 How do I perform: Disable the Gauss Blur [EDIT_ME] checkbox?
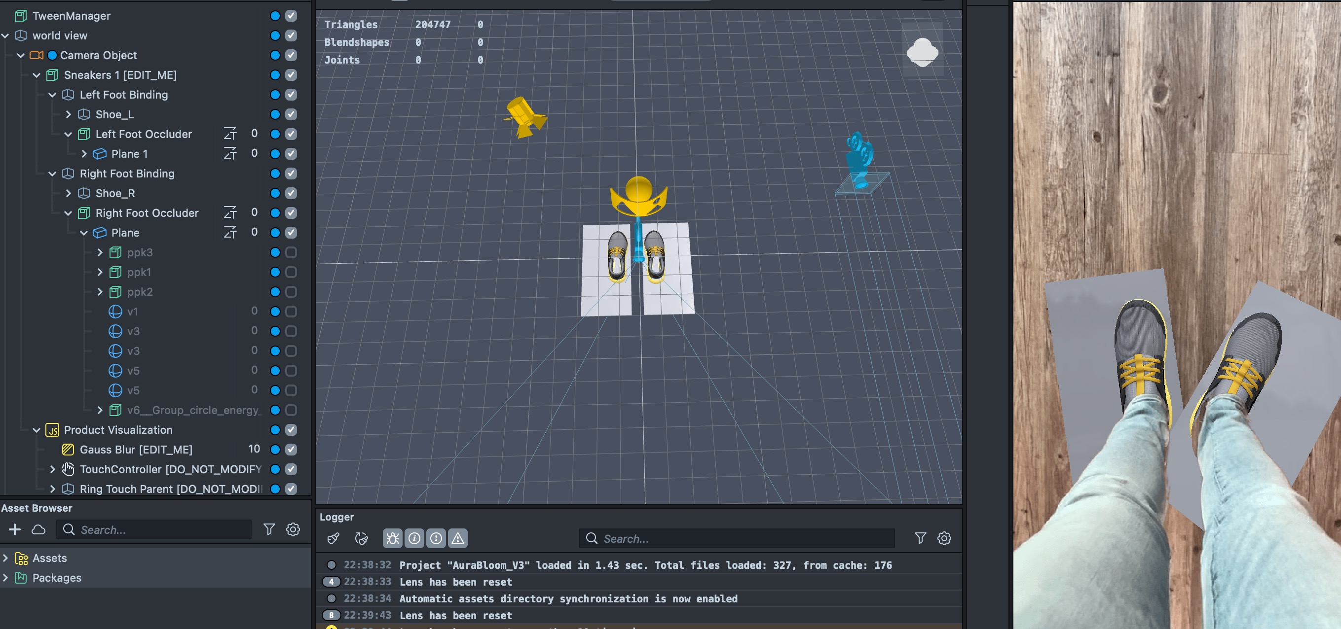(291, 449)
